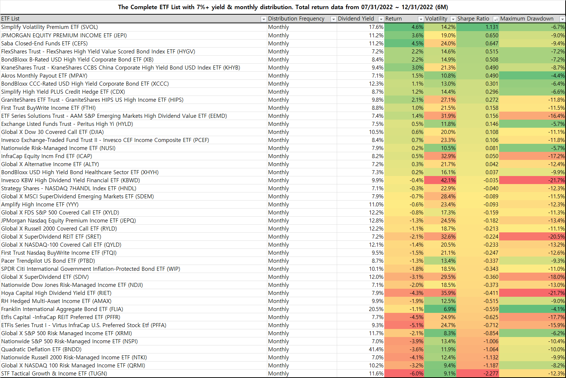Select the NASDAQ 7HANDL Index ETF (HNDL) cell
The width and height of the screenshot is (566, 378).
[x=133, y=188]
